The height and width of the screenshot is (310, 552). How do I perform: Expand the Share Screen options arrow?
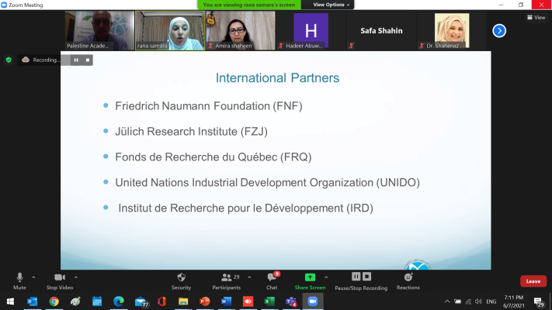pyautogui.click(x=325, y=276)
